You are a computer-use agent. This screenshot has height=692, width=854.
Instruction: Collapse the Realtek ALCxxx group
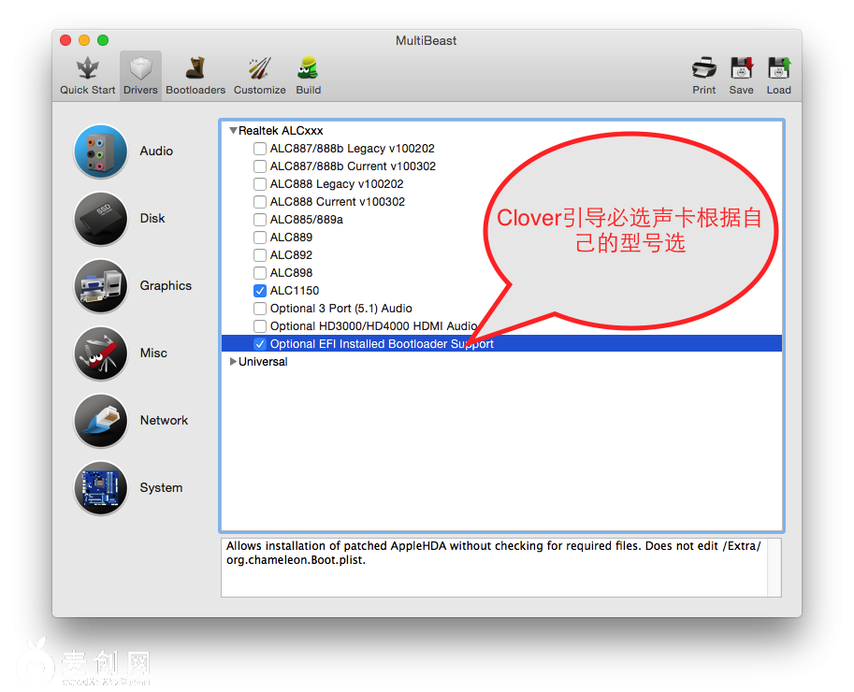pyautogui.click(x=233, y=131)
